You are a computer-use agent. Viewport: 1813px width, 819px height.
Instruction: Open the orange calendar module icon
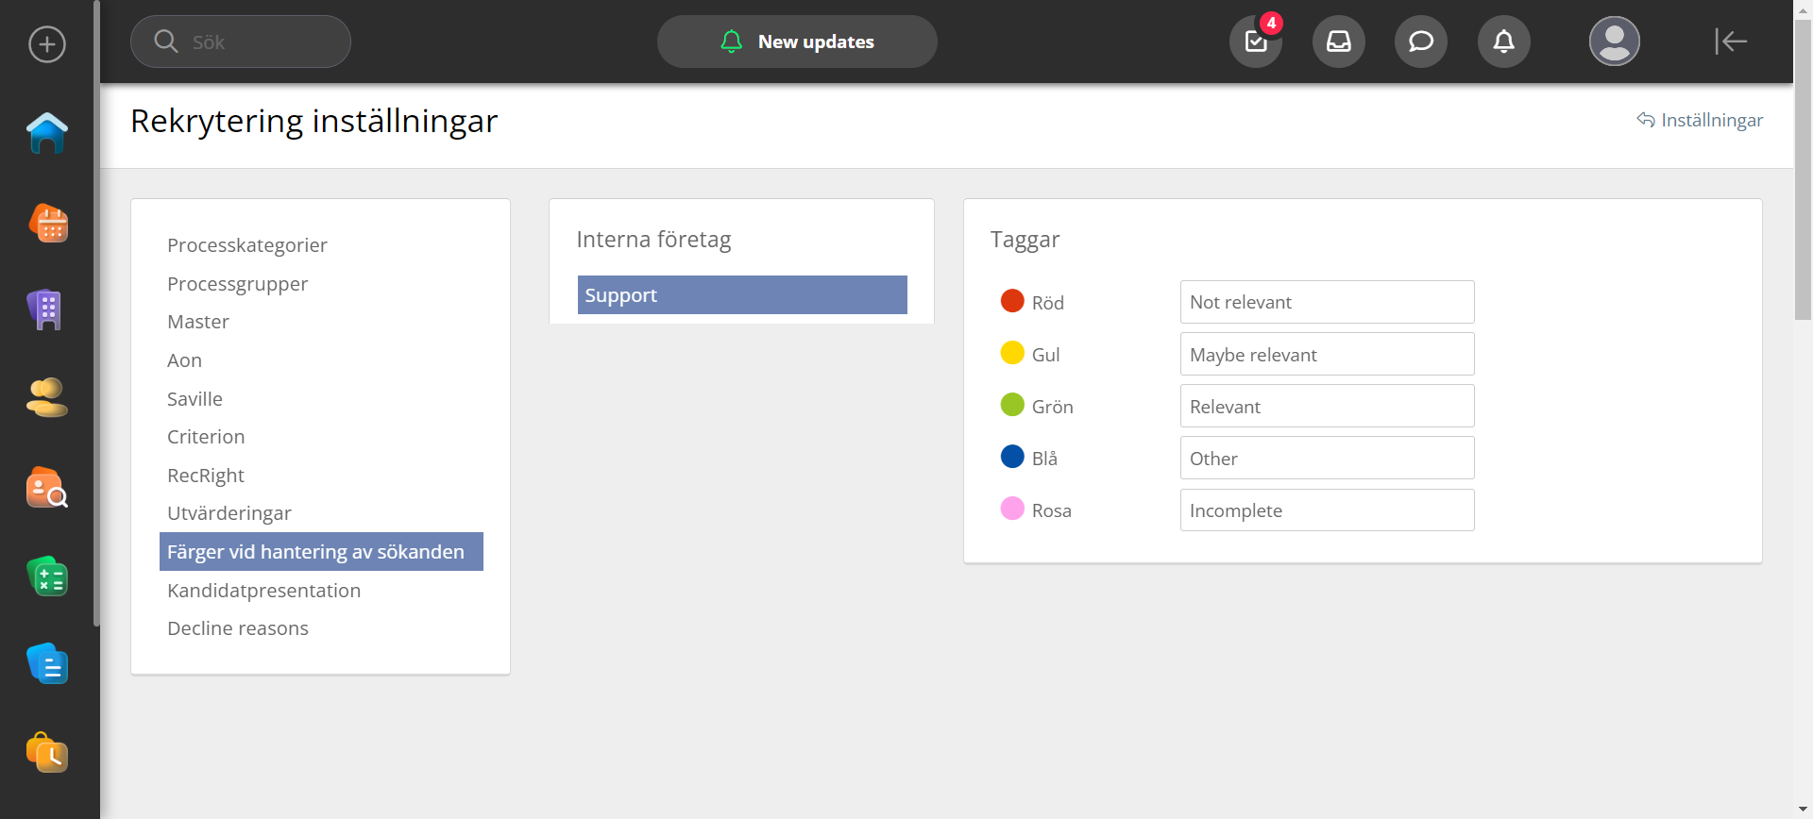click(x=47, y=224)
